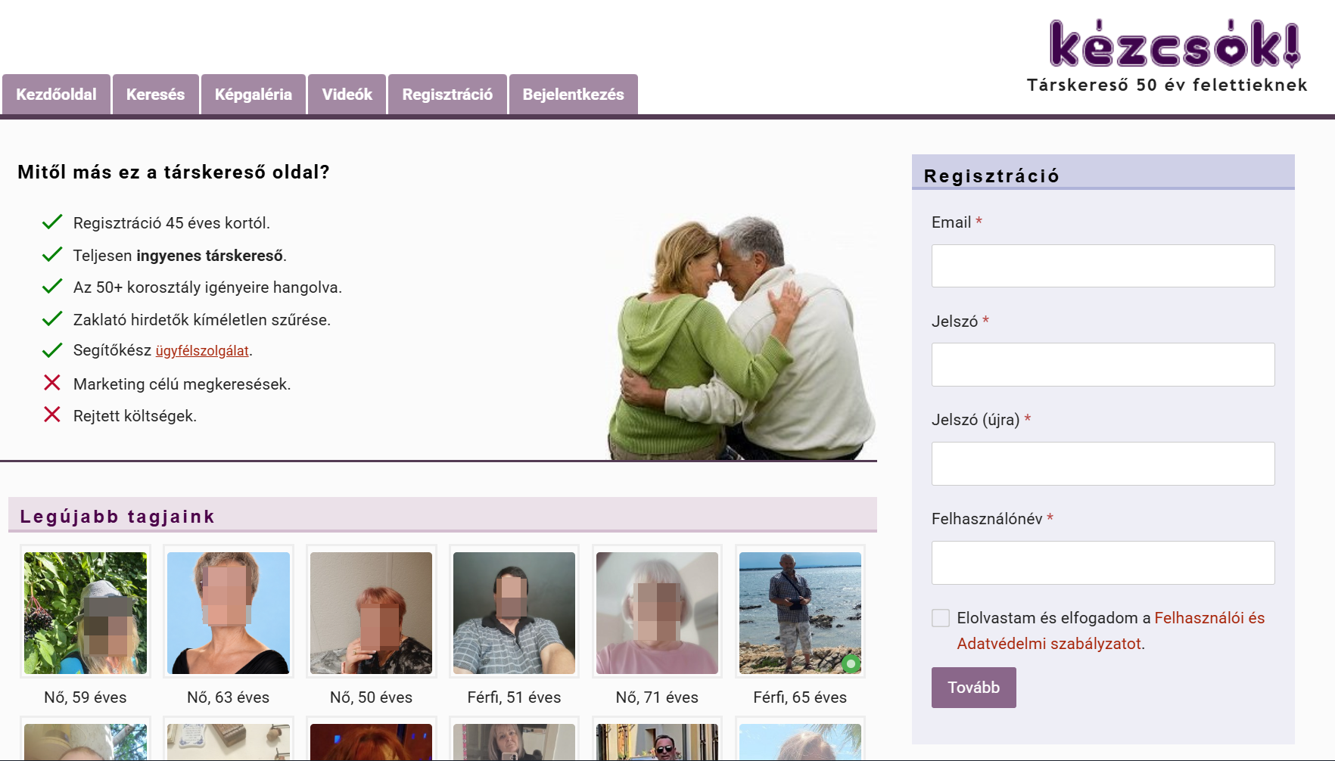
Task: Open the Videók tab
Action: point(347,95)
